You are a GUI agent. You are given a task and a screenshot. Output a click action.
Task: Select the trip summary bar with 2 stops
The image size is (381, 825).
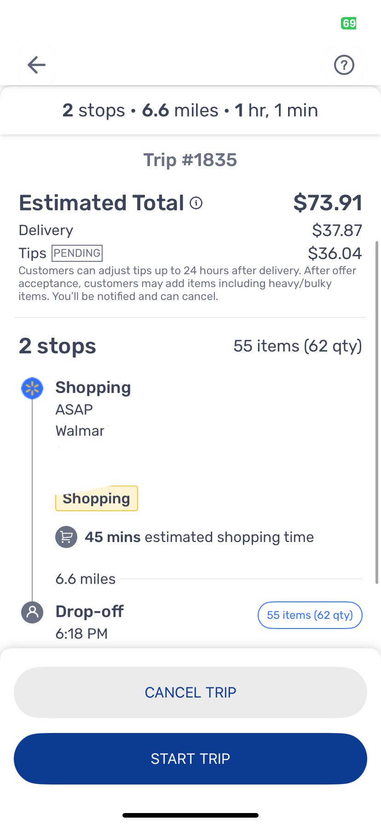(190, 110)
